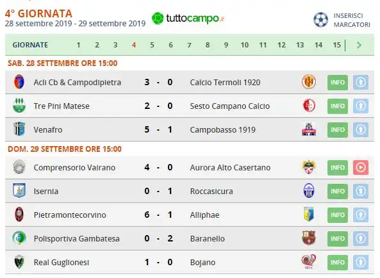
Task: Click the Tre Pini Matese green logo
Action: tap(19, 105)
